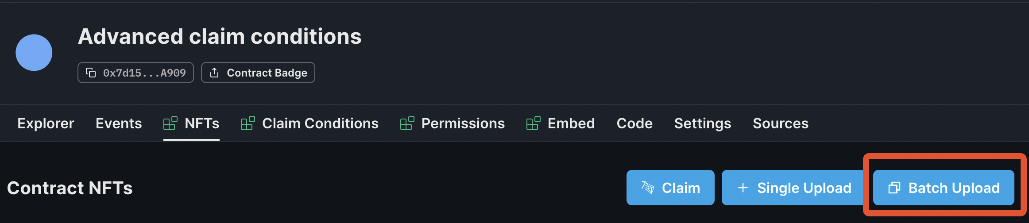
Task: Click the extension icon beside Permissions
Action: [407, 123]
